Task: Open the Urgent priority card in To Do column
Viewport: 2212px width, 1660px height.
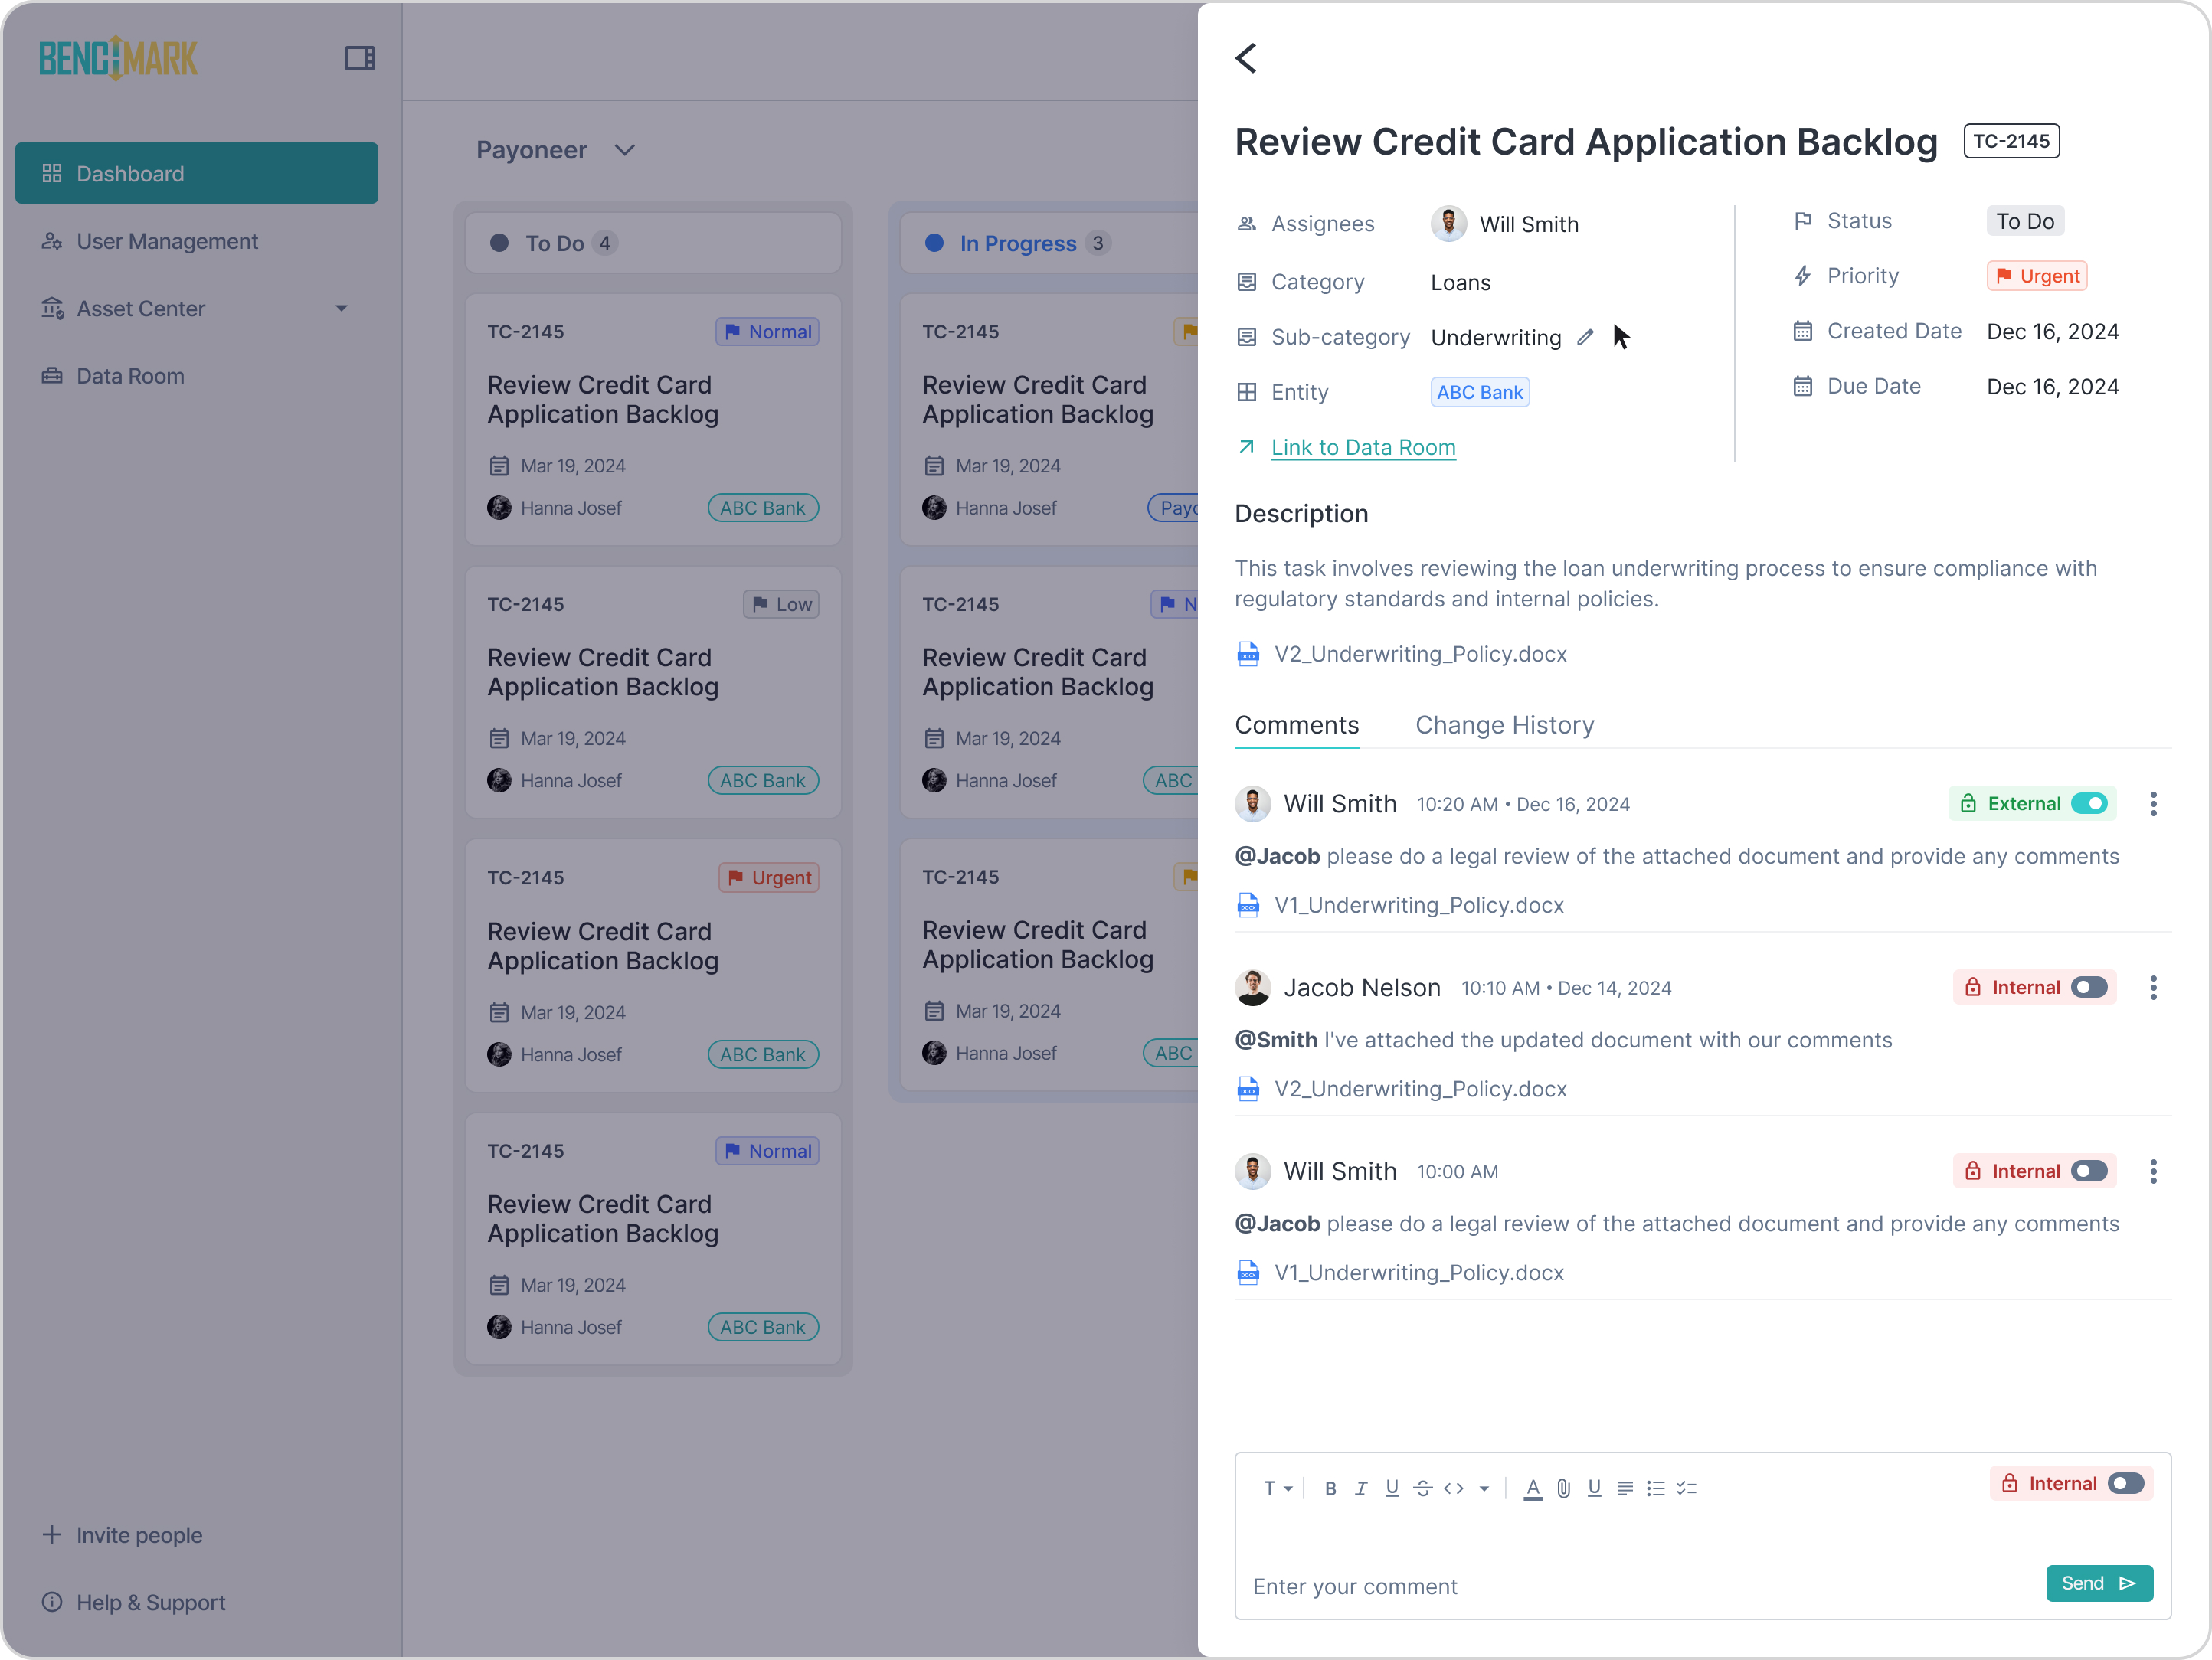Action: coord(653,966)
